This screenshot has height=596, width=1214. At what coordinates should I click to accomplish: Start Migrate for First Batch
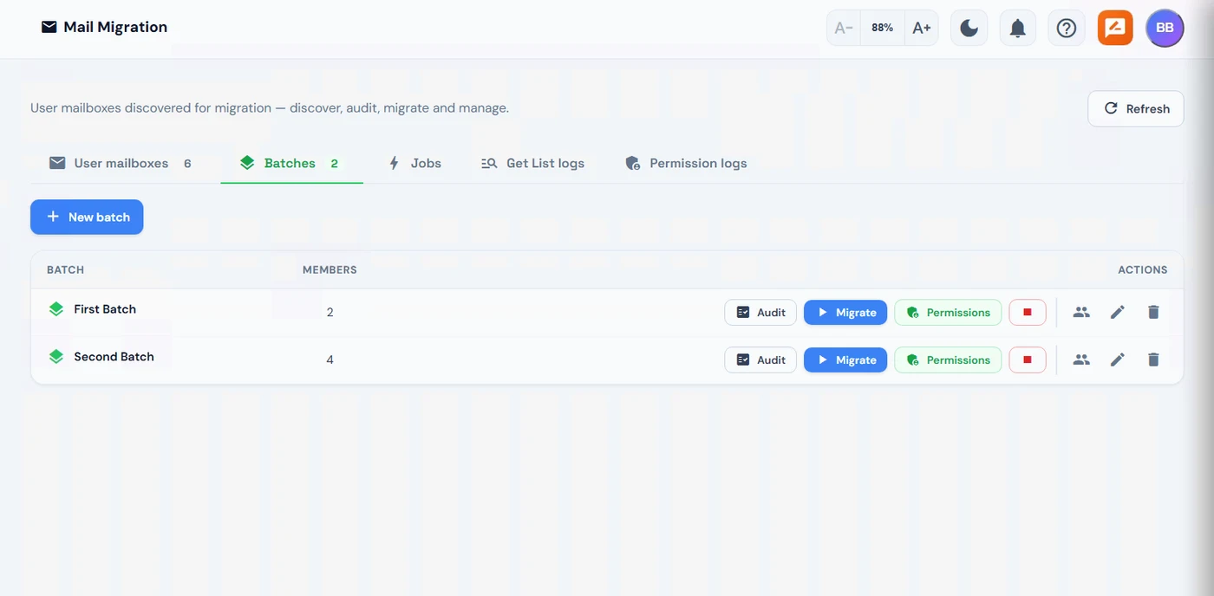click(x=845, y=312)
